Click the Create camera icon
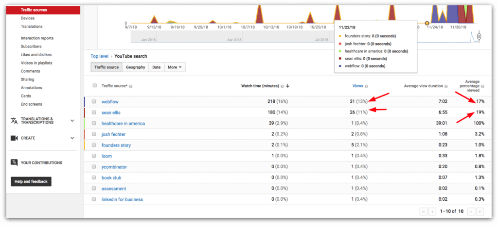 coord(14,138)
